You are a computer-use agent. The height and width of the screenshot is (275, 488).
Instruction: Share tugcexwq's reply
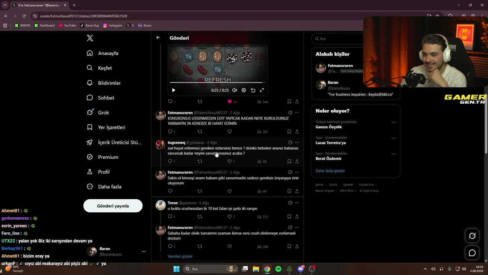tap(297, 162)
